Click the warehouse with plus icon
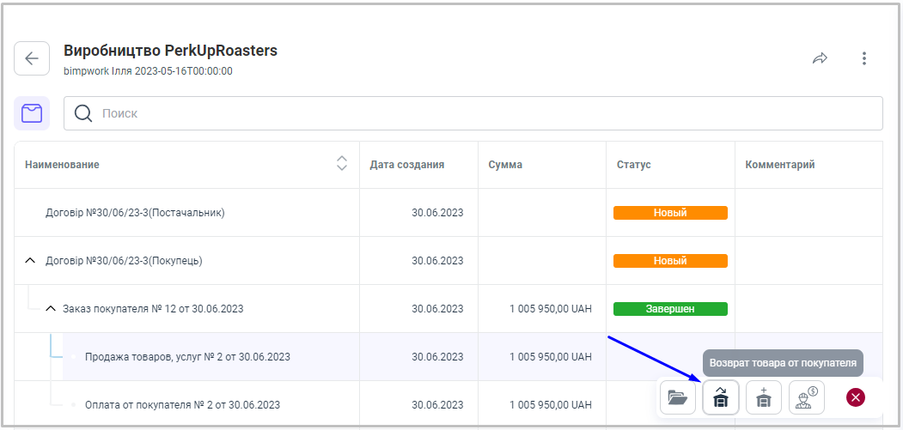Image resolution: width=903 pixels, height=430 pixels. [764, 397]
